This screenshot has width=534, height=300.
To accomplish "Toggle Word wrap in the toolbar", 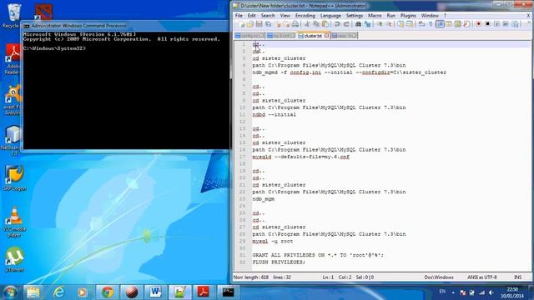I will point(421,24).
